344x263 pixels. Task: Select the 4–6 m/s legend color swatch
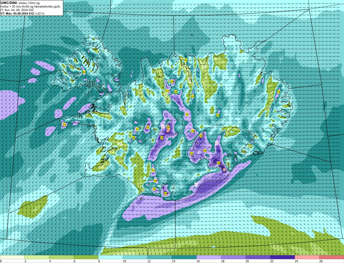click(62, 257)
